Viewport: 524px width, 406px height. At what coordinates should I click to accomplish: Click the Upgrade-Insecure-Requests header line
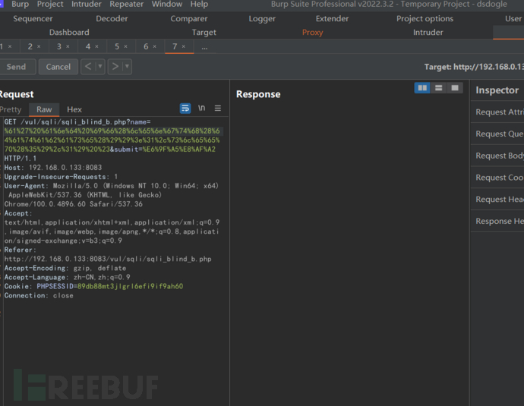[61, 177]
